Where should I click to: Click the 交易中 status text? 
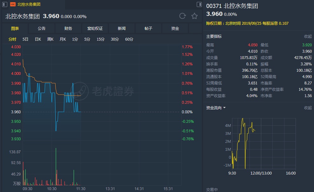[x=212, y=189]
